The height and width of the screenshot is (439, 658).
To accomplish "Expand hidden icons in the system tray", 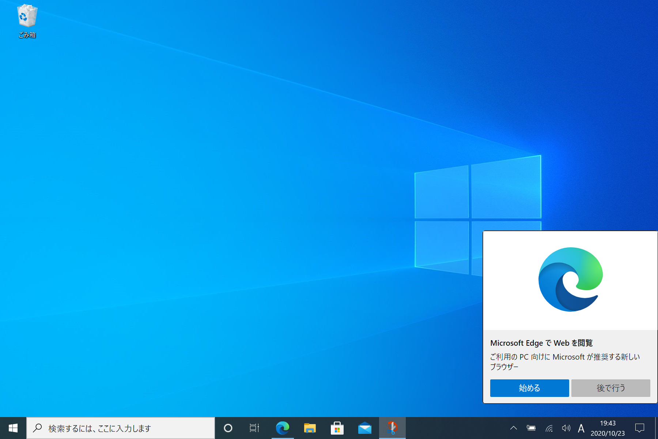I will (513, 428).
